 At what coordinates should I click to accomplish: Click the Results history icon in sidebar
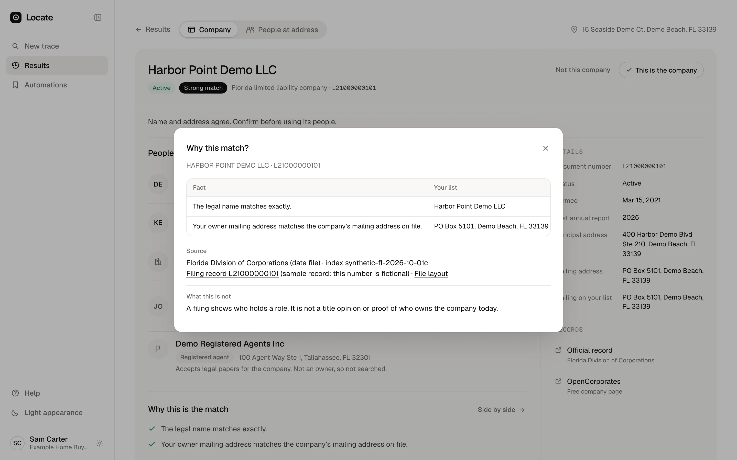15,65
